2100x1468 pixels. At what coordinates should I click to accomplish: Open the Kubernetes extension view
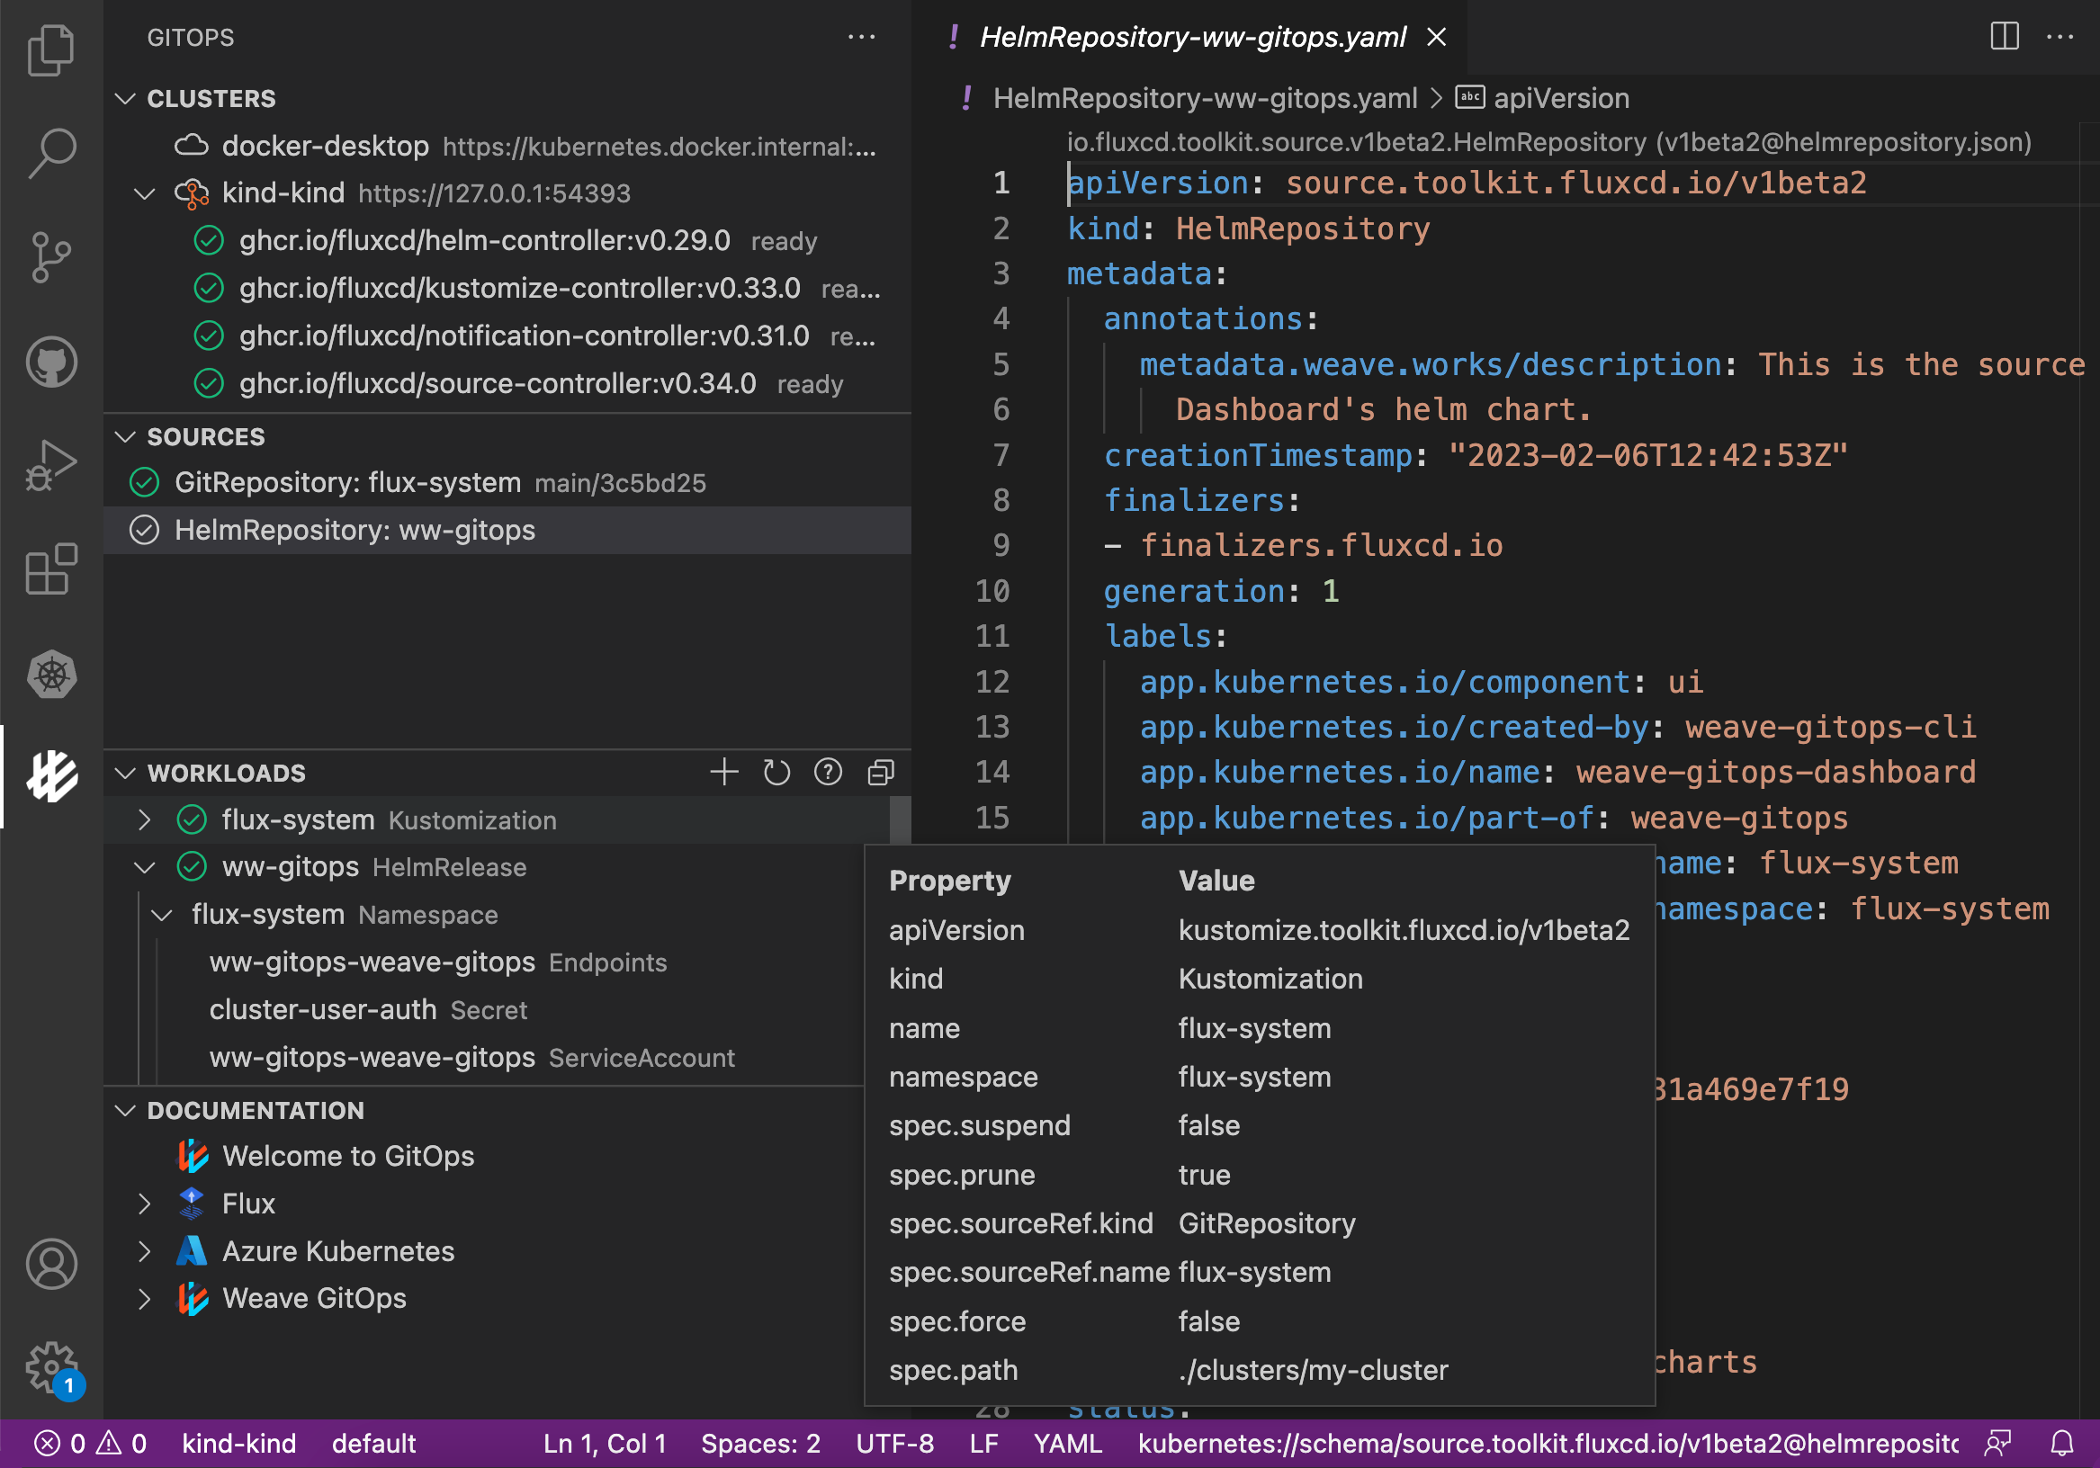pos(51,675)
